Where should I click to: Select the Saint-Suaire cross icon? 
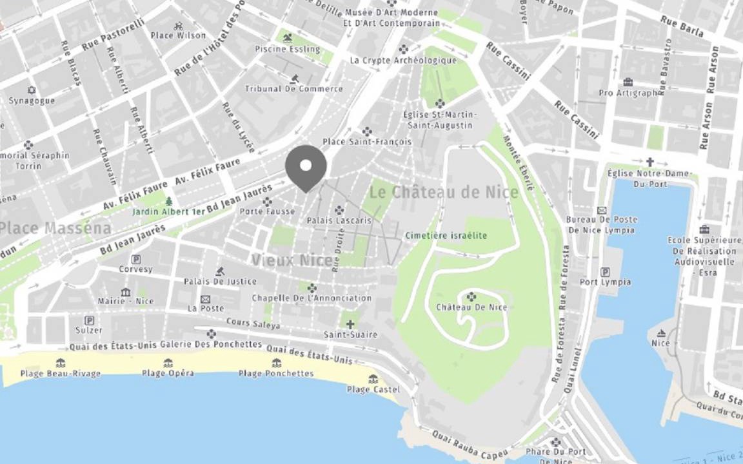click(x=350, y=324)
